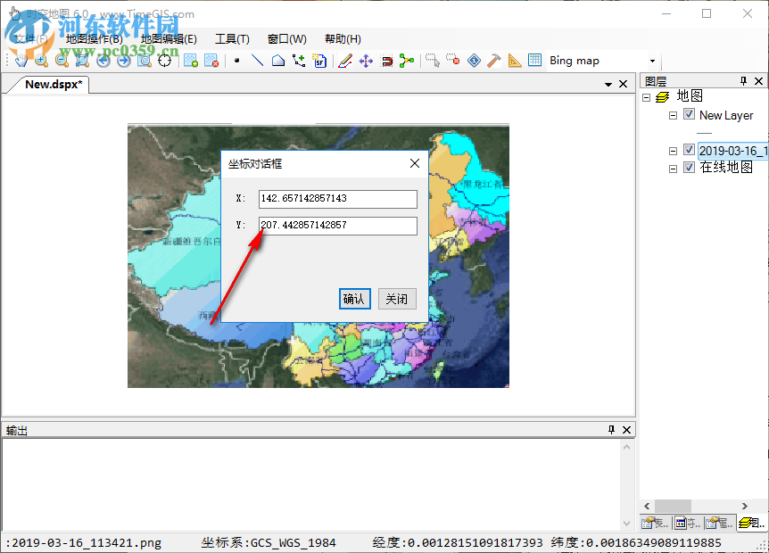
Task: Toggle visibility of the 2019-03-16 layer
Action: click(x=690, y=150)
